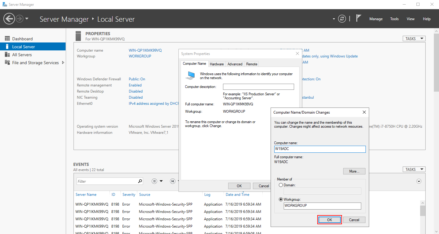Open the Events list criteria icon
439x234 pixels.
click(154, 181)
